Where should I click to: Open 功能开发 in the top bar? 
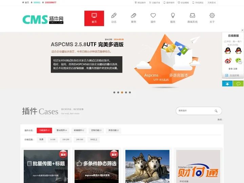tap(155, 3)
